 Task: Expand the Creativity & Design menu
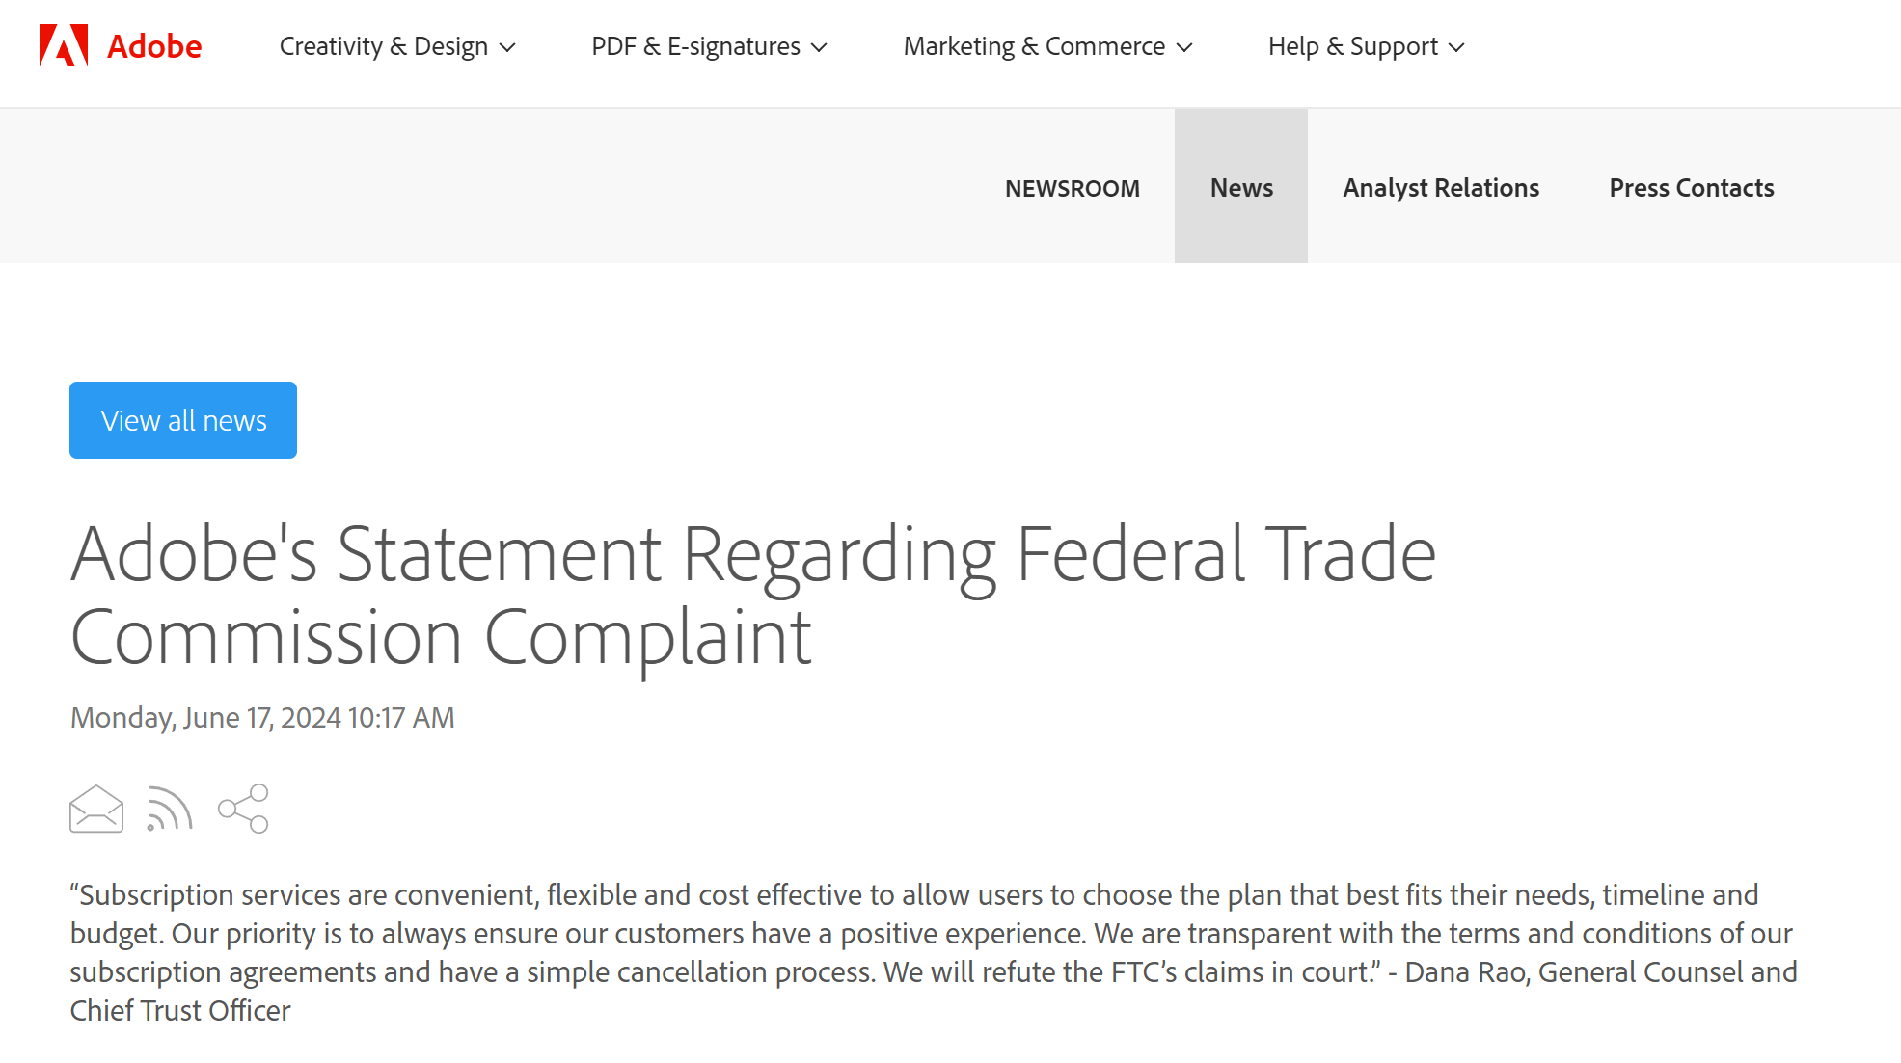click(x=396, y=46)
